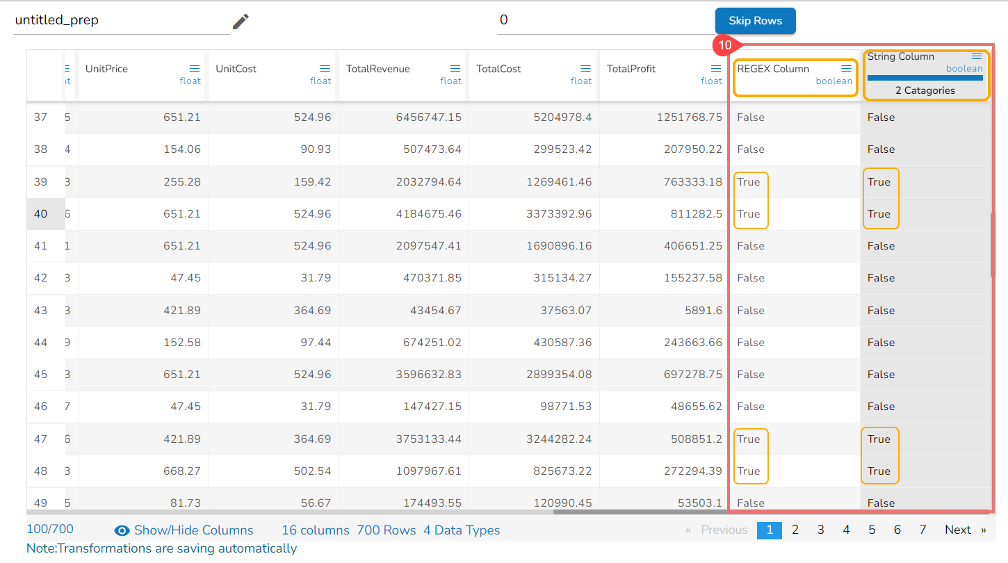Open the UnitCost column menu icon

pyautogui.click(x=325, y=68)
